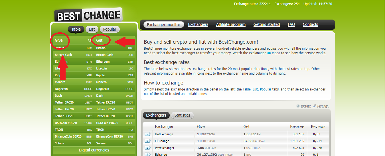The image size is (385, 156).
Task: Click the HotExchange exchanger name
Action: pos(164,134)
